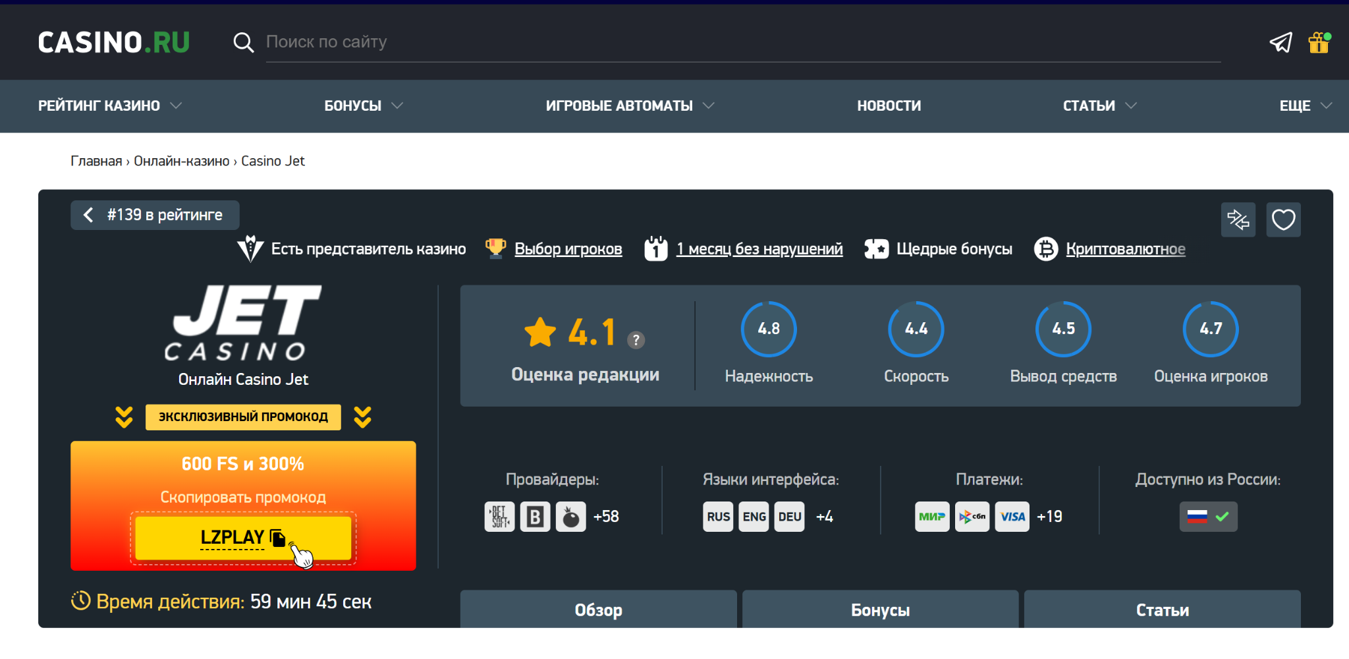Click the Скопировать промокод text
The width and height of the screenshot is (1349, 659).
tap(243, 498)
